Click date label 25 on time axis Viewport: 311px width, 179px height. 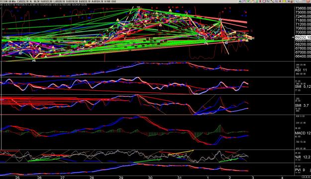(17, 178)
